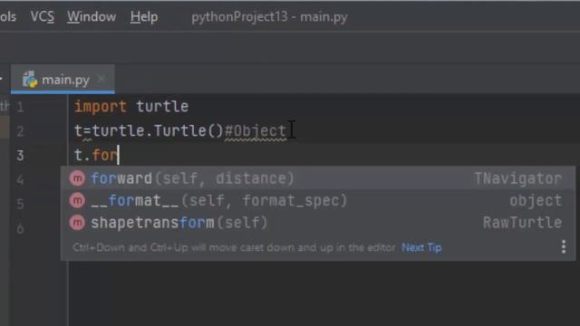This screenshot has height=326, width=580.
Task: Open the VCS menu
Action: coord(43,17)
